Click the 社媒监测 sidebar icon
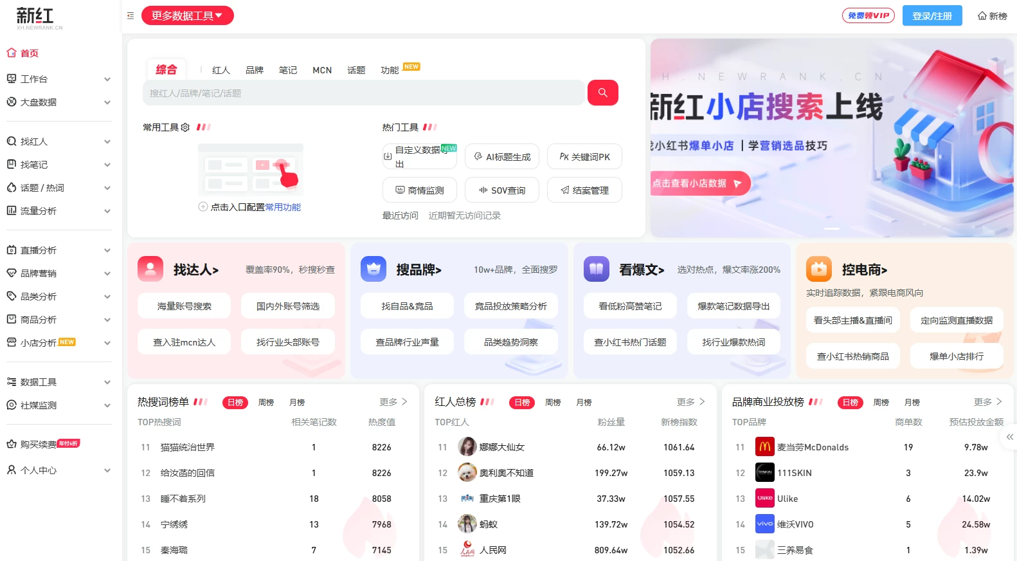The image size is (1017, 561). click(11, 405)
